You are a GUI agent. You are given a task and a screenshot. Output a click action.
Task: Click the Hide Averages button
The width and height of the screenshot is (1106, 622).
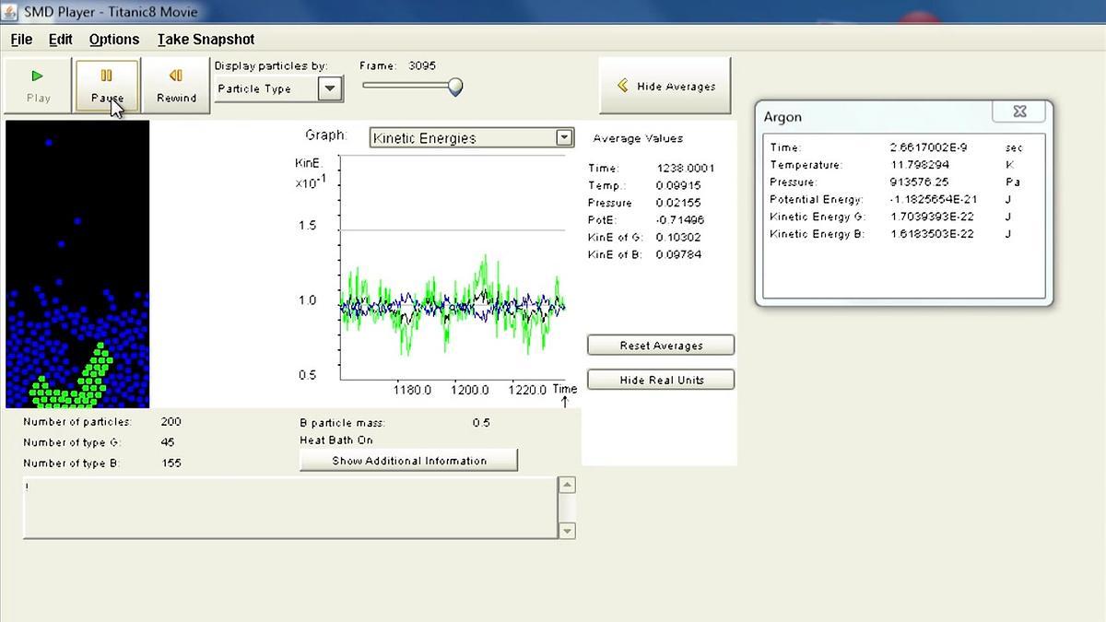[665, 86]
